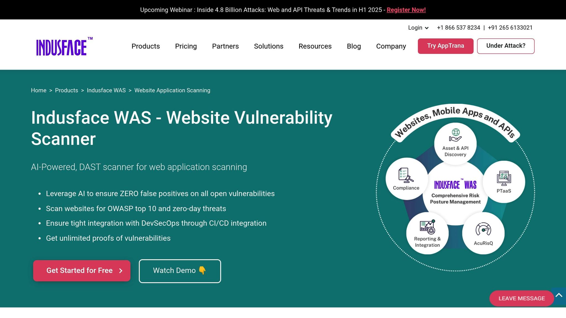This screenshot has width=566, height=318.
Task: Click the Try AppTrana button
Action: pos(446,46)
